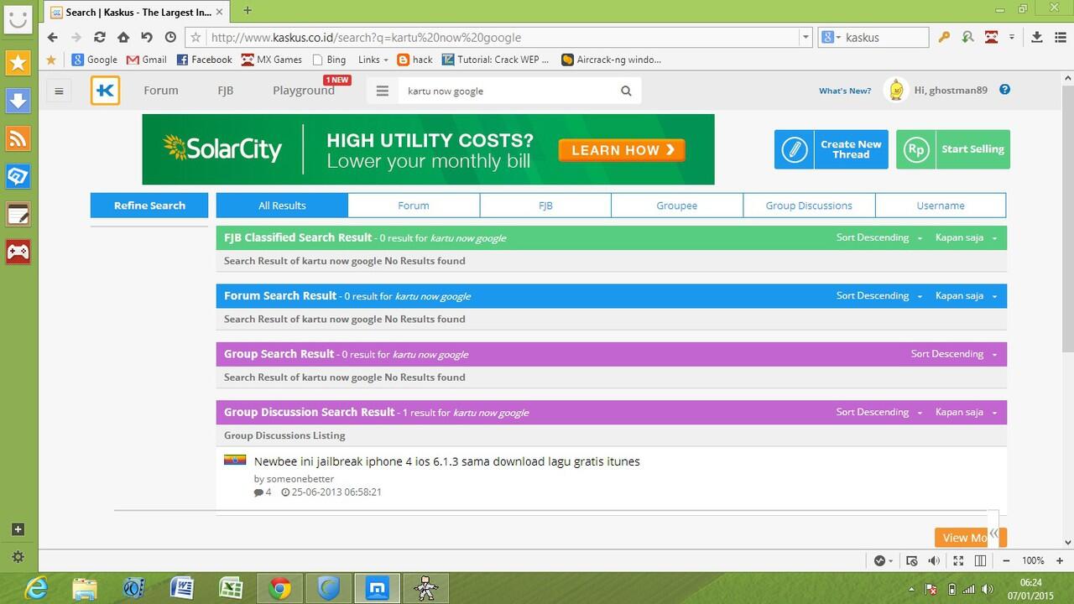This screenshot has width=1074, height=604.
Task: Open the RSS feed reader sidebar icon
Action: (x=18, y=138)
